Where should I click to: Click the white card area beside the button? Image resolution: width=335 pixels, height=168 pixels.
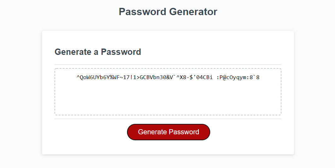pos(246,132)
